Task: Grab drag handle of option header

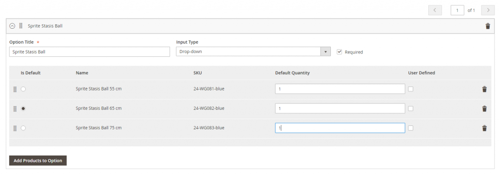Action: (20, 26)
